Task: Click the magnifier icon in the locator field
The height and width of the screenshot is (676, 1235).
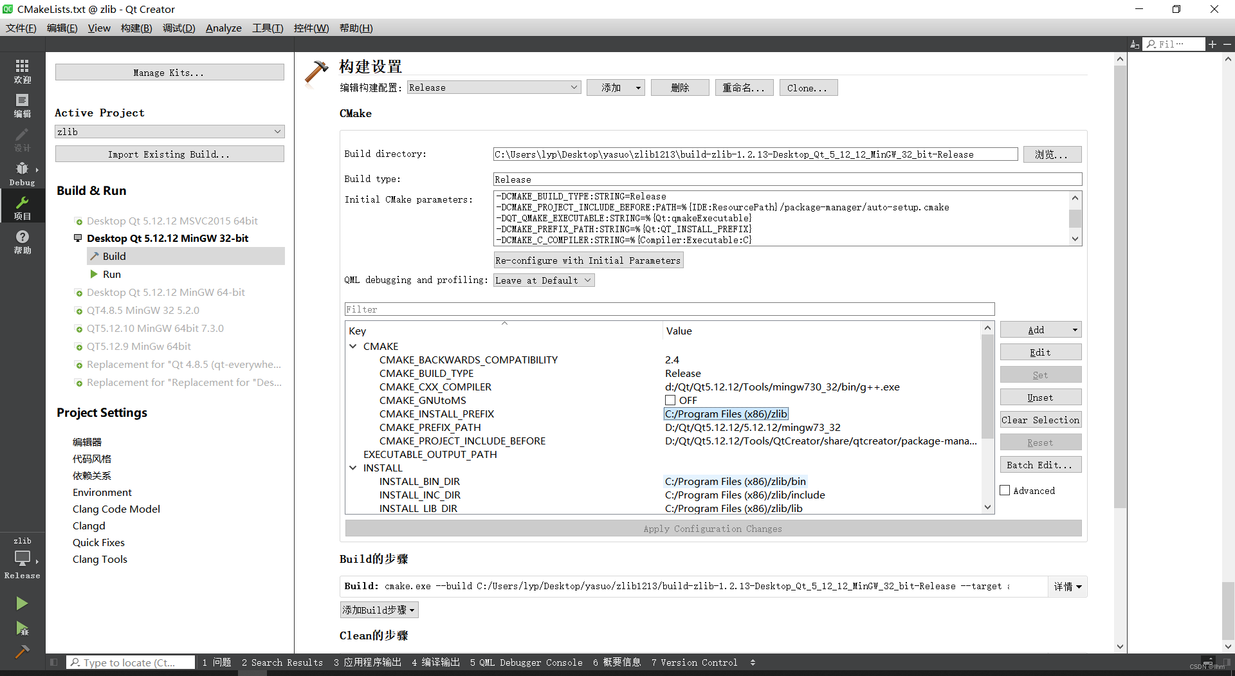Action: (x=75, y=662)
